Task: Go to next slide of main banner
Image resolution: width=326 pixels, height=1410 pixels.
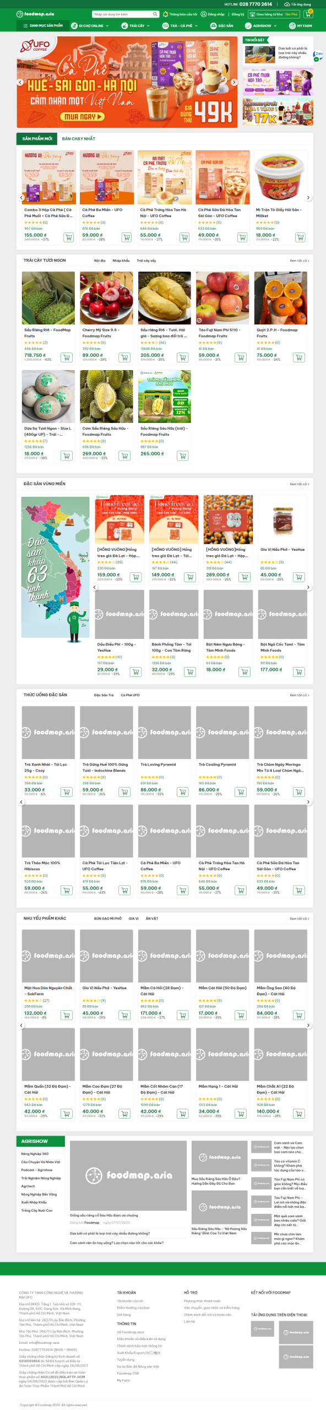Action: (x=233, y=82)
